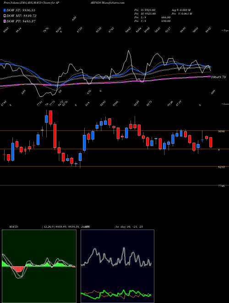229x303 pixels.
Task: Click the 'Pre V: 0.061 M' volume text
Action: 181,14
